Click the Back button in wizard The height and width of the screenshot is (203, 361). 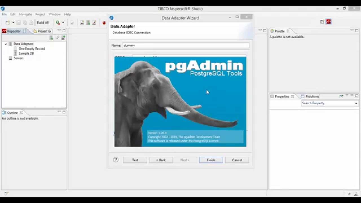[161, 160]
